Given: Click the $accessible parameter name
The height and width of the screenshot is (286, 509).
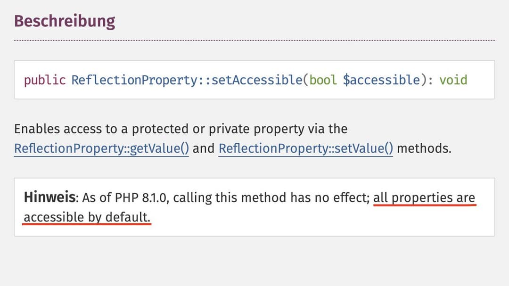Looking at the screenshot, I should (381, 80).
